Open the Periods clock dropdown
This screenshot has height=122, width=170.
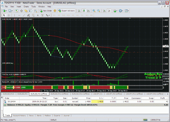tap(121, 11)
